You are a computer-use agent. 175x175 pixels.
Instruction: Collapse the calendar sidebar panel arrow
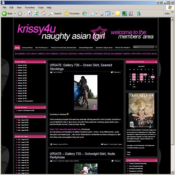pos(156,62)
